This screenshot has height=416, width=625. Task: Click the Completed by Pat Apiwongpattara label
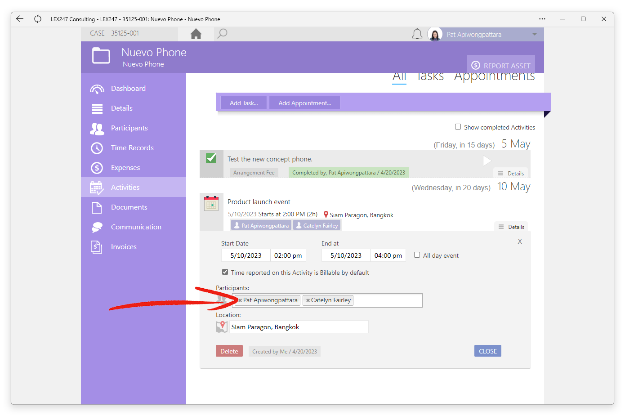click(348, 173)
